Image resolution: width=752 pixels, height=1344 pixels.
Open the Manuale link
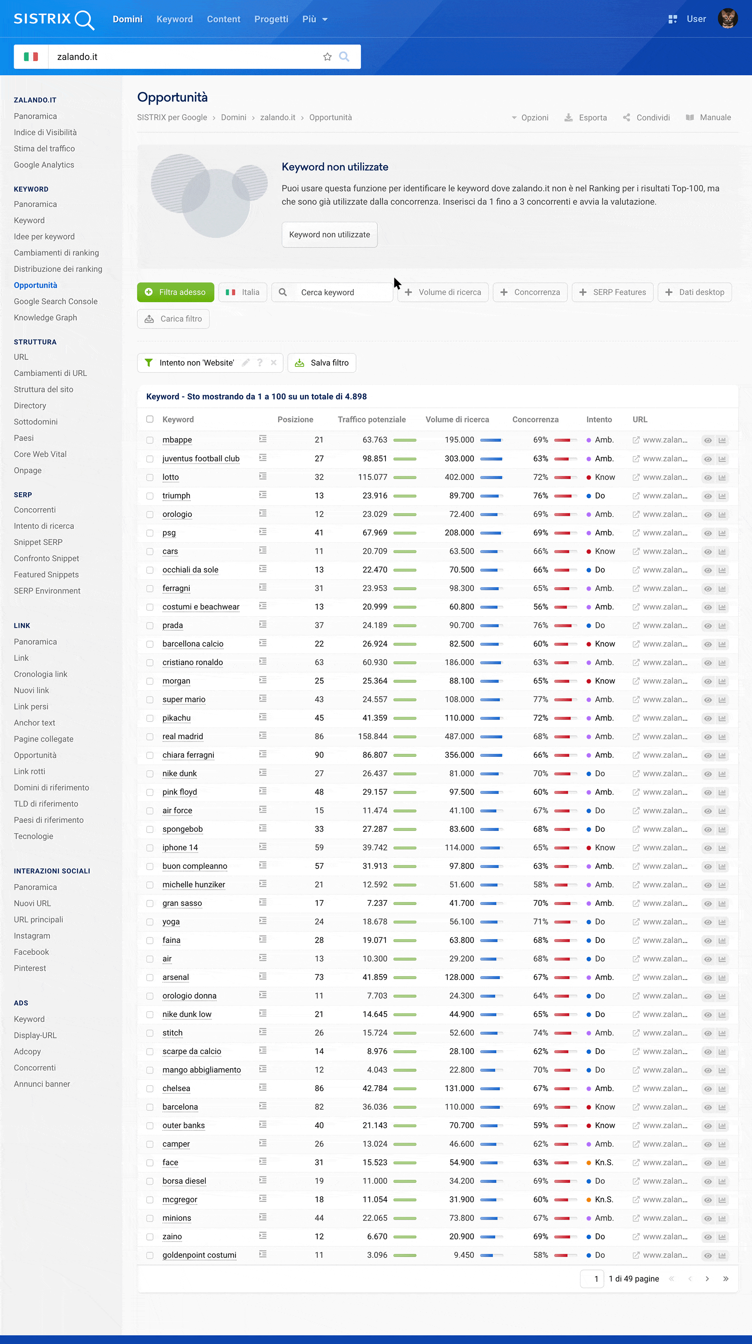pyautogui.click(x=708, y=118)
